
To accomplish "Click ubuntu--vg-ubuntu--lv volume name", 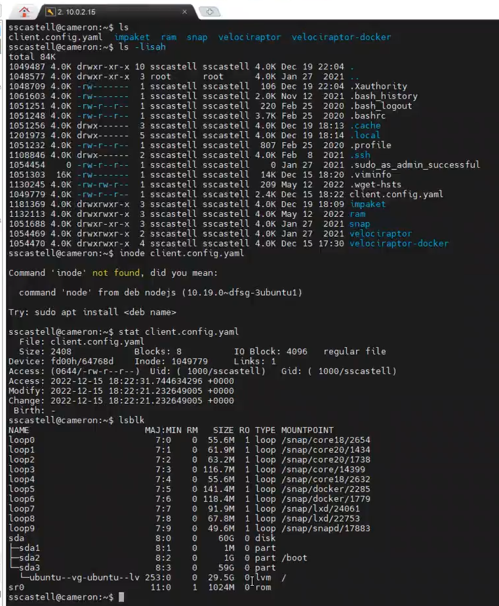I will (85, 578).
